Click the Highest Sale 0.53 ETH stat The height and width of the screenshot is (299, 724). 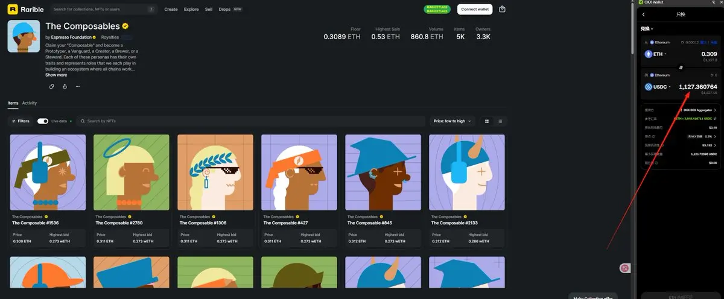pyautogui.click(x=386, y=34)
